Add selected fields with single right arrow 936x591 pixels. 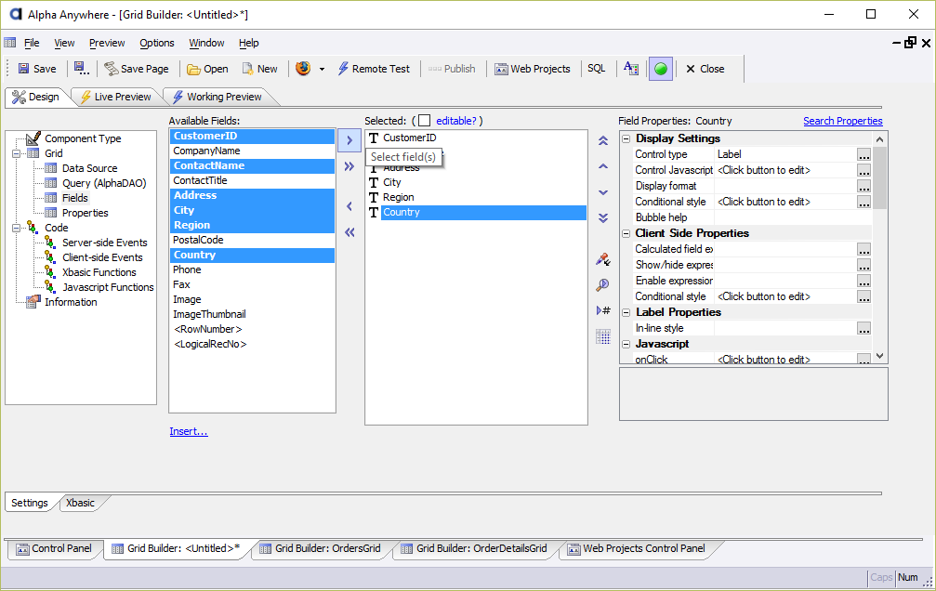pos(349,141)
